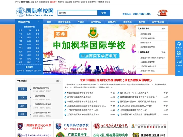Image resolution: width=183 pixels, height=137 pixels.
Task: Open the 夏令营 nav item
Action: [142, 22]
